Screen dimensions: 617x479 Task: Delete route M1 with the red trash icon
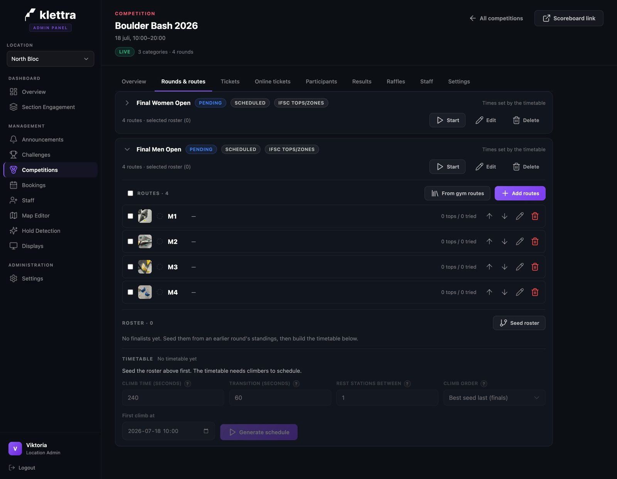coord(535,216)
